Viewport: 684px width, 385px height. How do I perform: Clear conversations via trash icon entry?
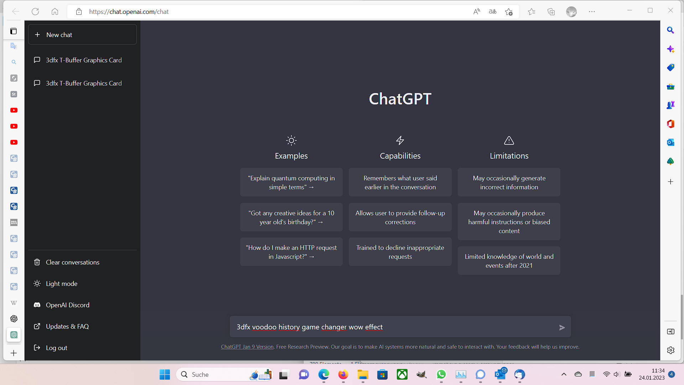click(72, 262)
